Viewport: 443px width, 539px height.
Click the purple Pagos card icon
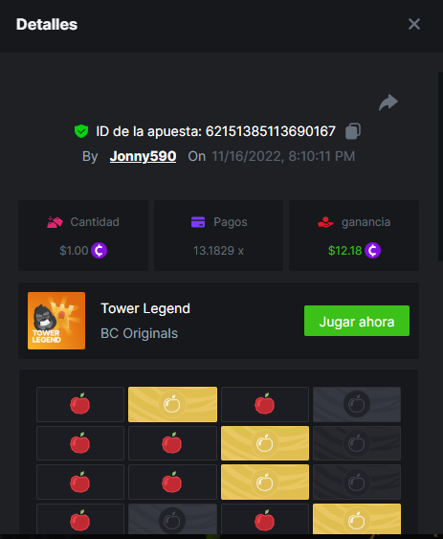coord(198,222)
